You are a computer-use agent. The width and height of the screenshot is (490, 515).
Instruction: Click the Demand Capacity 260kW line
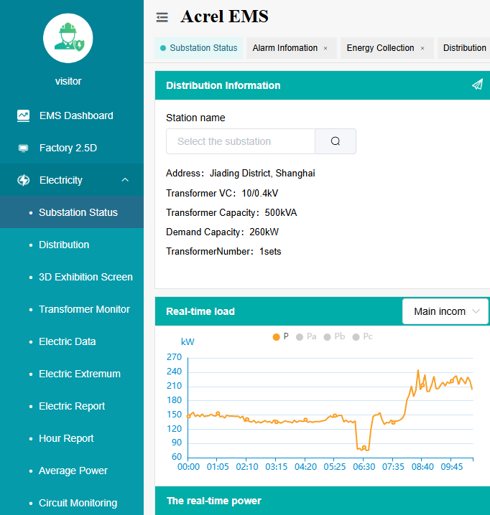222,232
